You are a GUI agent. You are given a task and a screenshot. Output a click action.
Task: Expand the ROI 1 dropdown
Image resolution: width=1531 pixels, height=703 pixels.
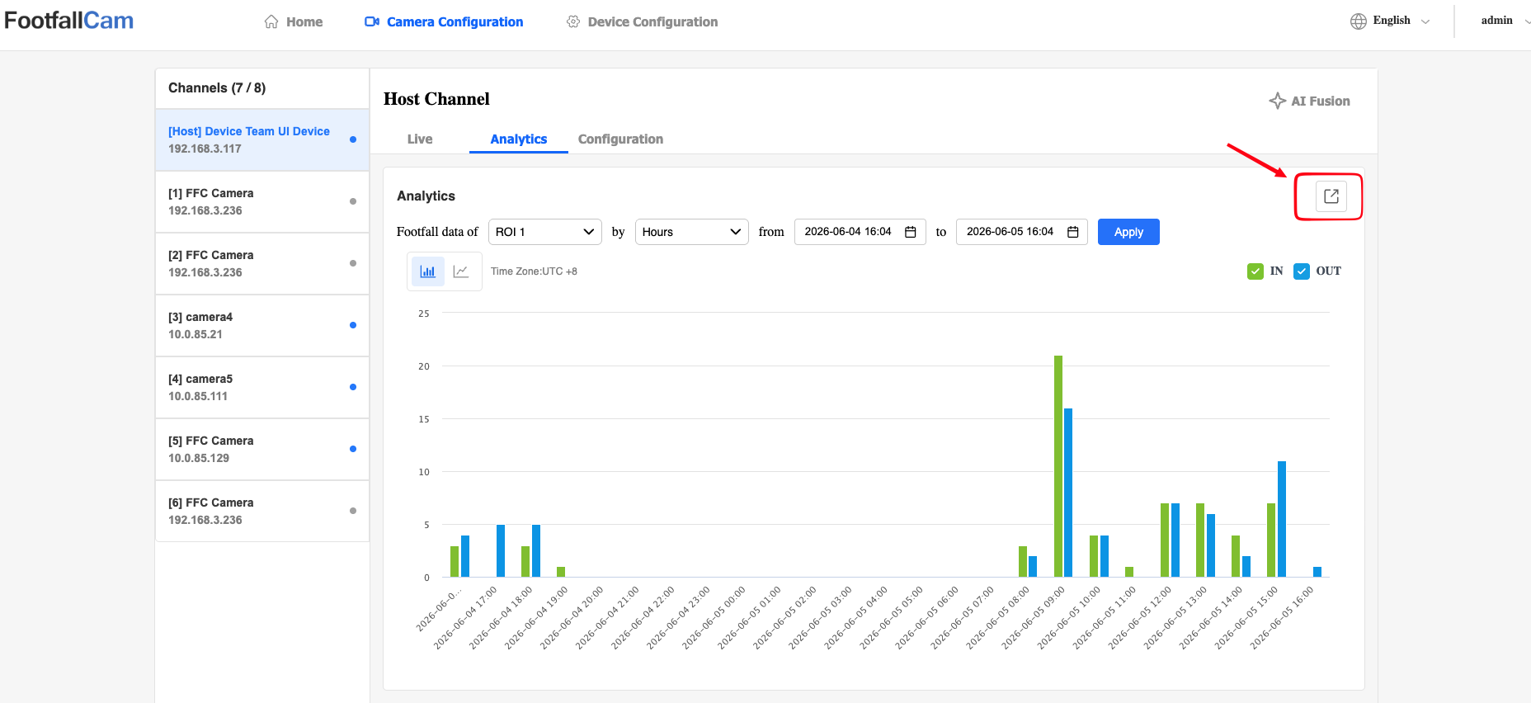point(545,232)
